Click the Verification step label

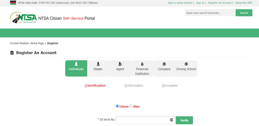tap(95, 86)
